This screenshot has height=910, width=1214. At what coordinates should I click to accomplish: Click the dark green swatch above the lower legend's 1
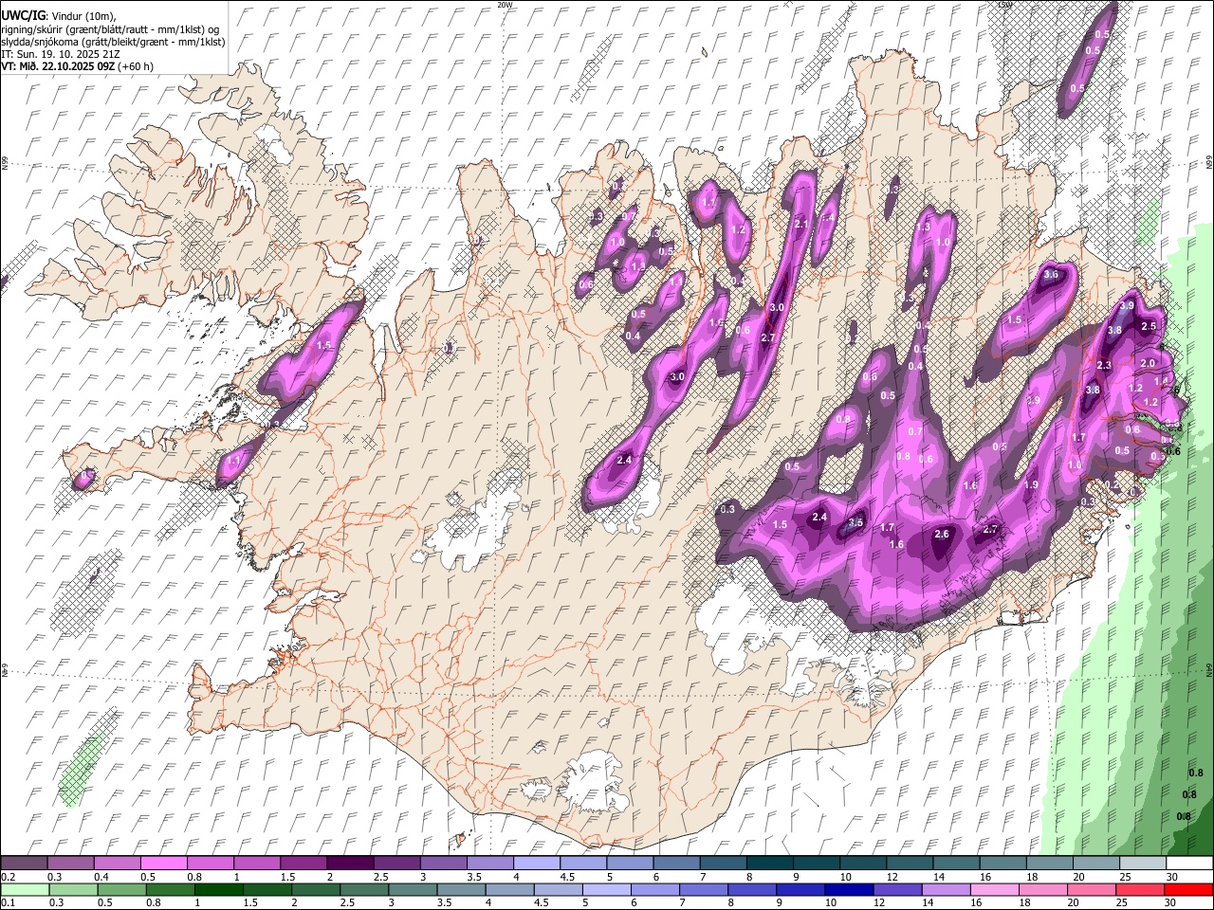point(218,889)
